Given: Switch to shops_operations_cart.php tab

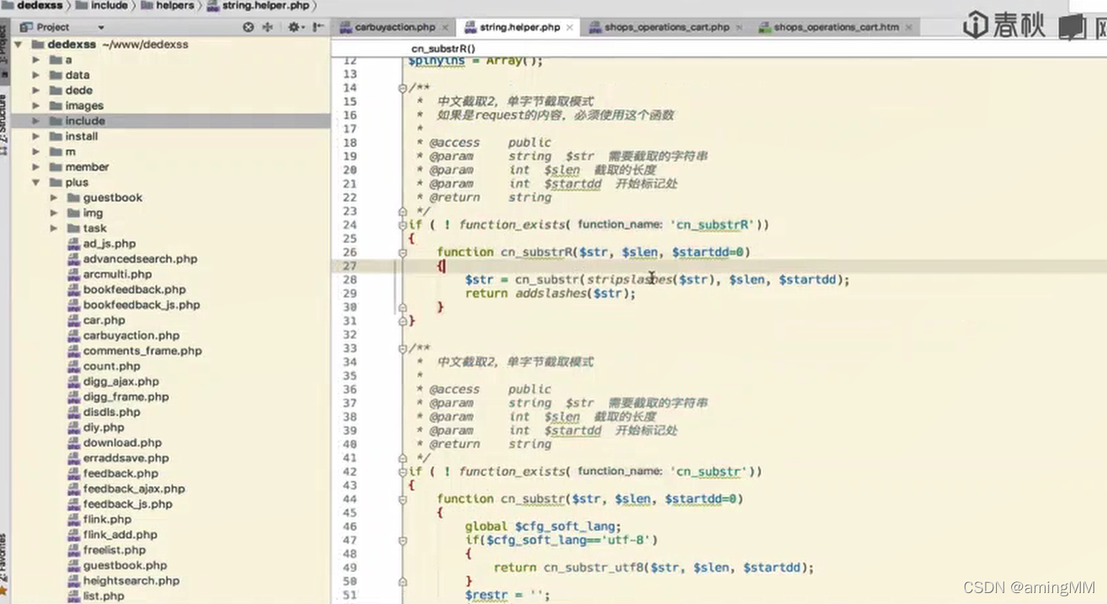Looking at the screenshot, I should click(x=666, y=27).
